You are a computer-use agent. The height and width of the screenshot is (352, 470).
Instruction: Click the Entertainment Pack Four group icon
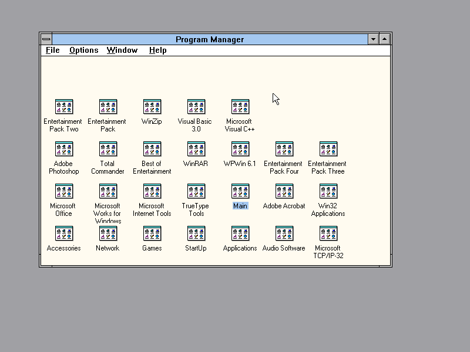click(284, 149)
